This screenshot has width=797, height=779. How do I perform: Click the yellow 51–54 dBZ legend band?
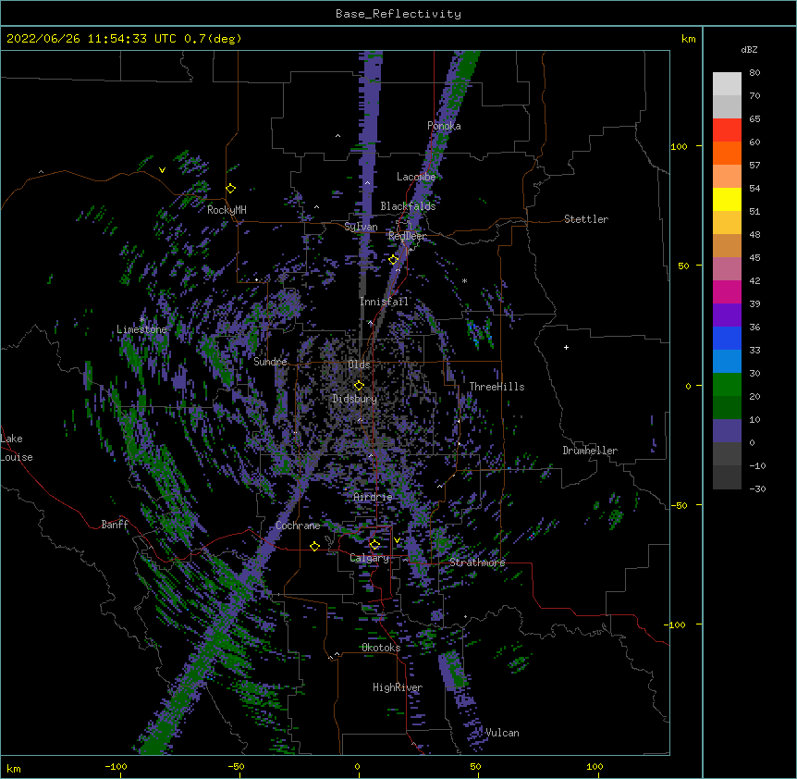(x=727, y=199)
